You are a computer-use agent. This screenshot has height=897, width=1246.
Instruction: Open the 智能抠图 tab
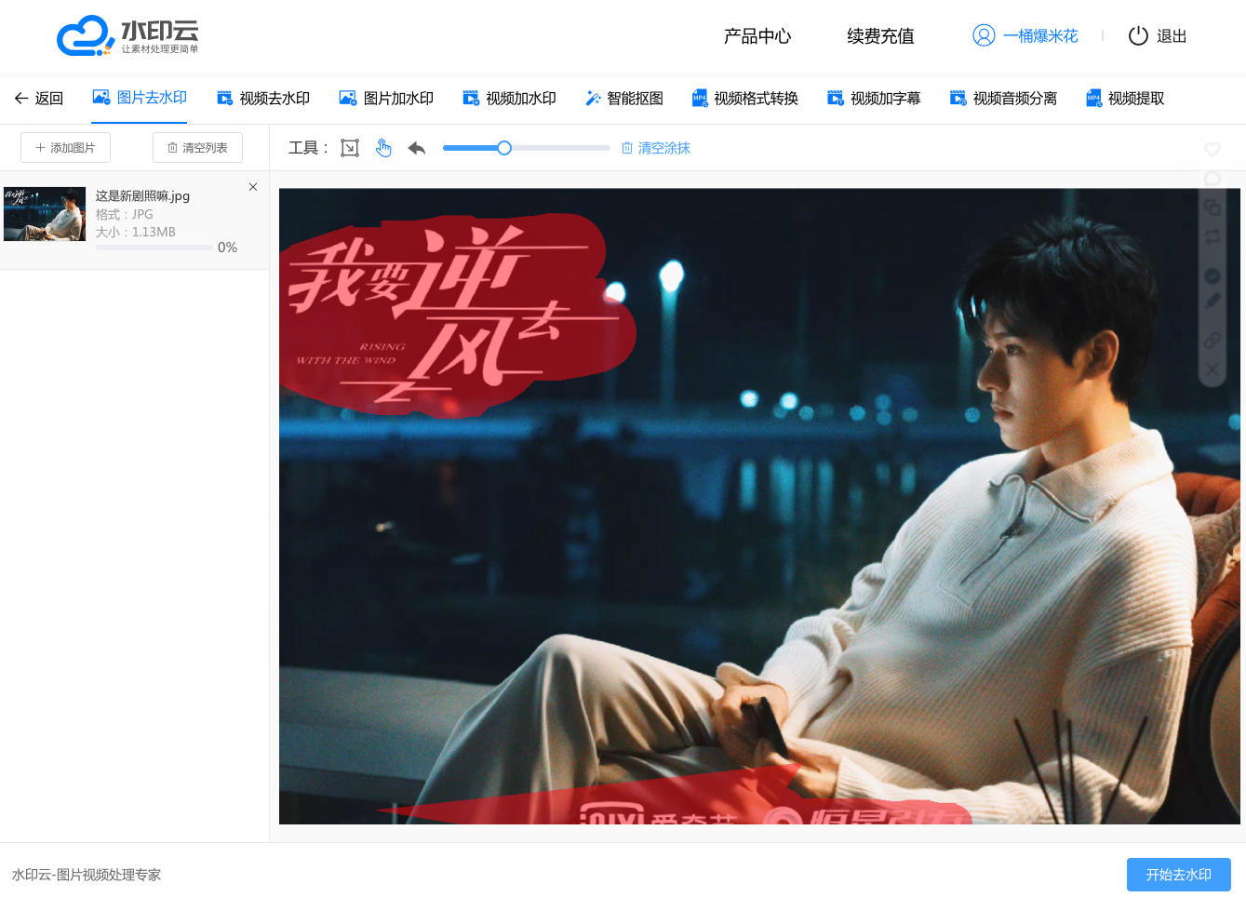(x=624, y=99)
